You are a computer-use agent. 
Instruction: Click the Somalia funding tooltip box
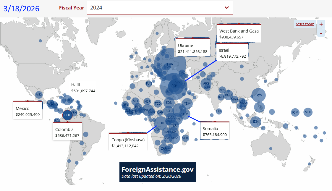[215, 131]
